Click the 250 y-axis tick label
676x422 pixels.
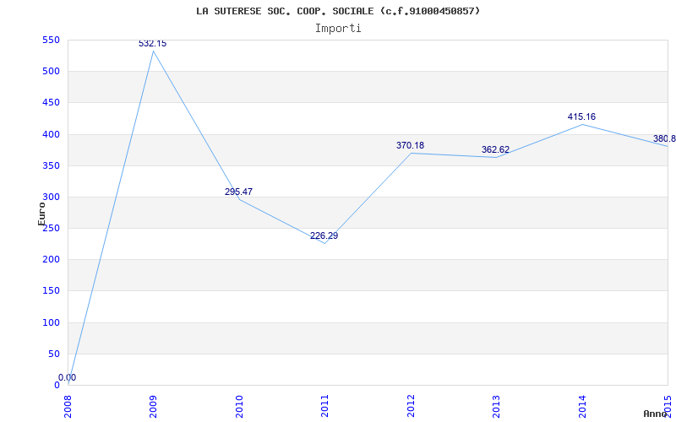(x=51, y=229)
